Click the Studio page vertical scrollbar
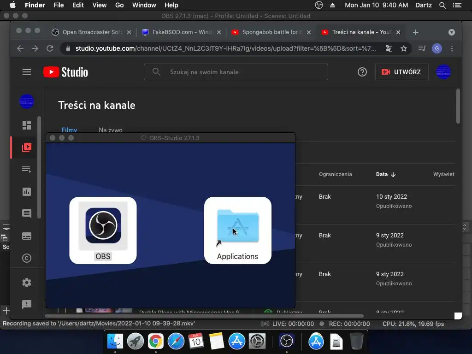The height and width of the screenshot is (354, 472). 458,106
